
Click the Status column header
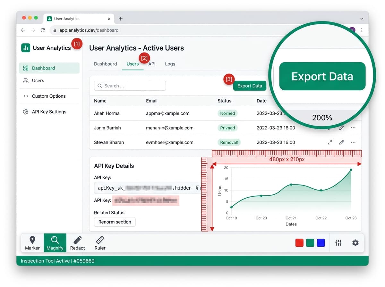point(224,101)
